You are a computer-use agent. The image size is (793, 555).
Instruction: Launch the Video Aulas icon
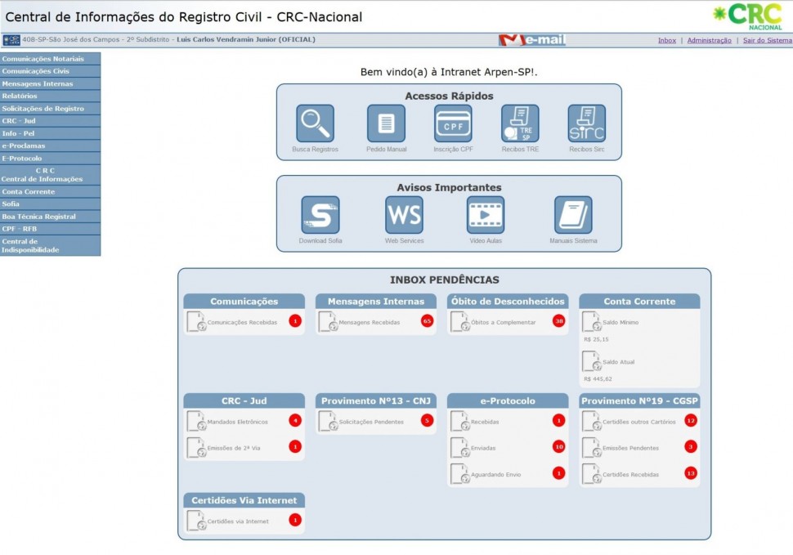(486, 215)
